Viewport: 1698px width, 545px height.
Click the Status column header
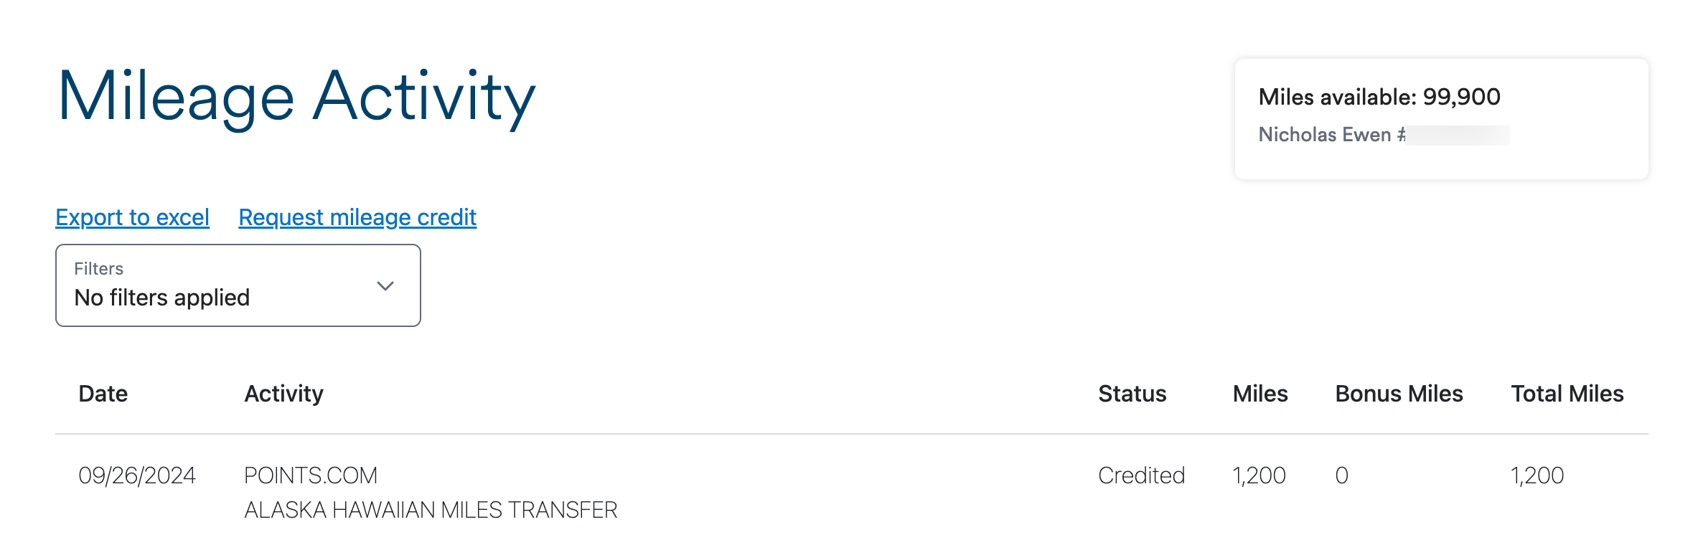1132,394
